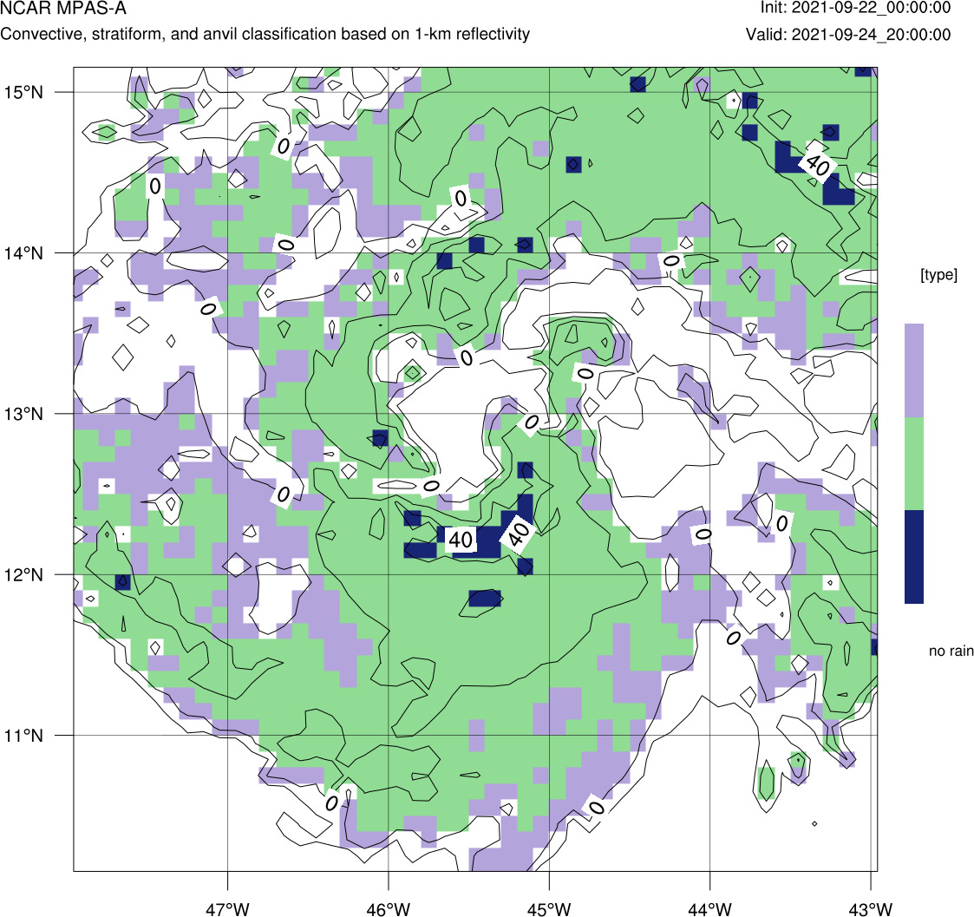This screenshot has height=917, width=974.
Task: Click the 'Convective, stratiform, and anvil classification' subtitle
Action: pyautogui.click(x=265, y=34)
